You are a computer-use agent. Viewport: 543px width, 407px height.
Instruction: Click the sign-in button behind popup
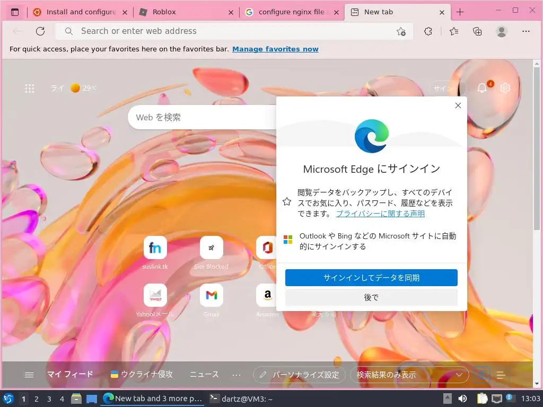point(448,88)
